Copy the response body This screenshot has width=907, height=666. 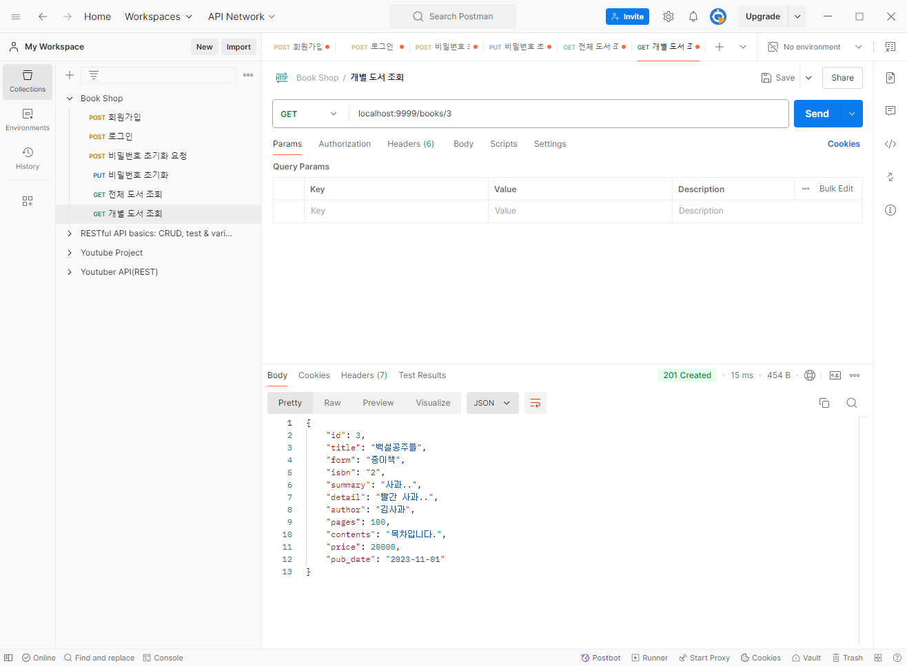[824, 403]
